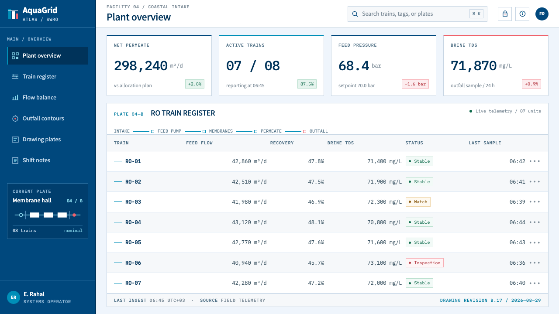The height and width of the screenshot is (314, 559).
Task: Click the Watch status badge for RO-03
Action: point(418,202)
